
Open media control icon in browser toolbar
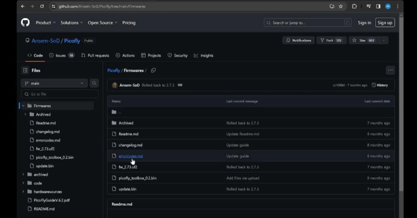click(x=369, y=6)
